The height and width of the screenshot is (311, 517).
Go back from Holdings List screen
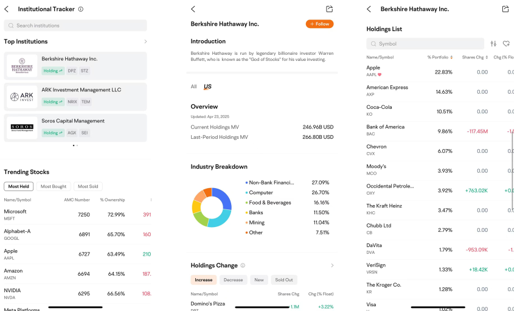pyautogui.click(x=369, y=9)
